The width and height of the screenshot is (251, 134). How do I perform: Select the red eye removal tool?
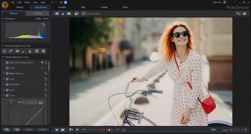click(x=17, y=51)
